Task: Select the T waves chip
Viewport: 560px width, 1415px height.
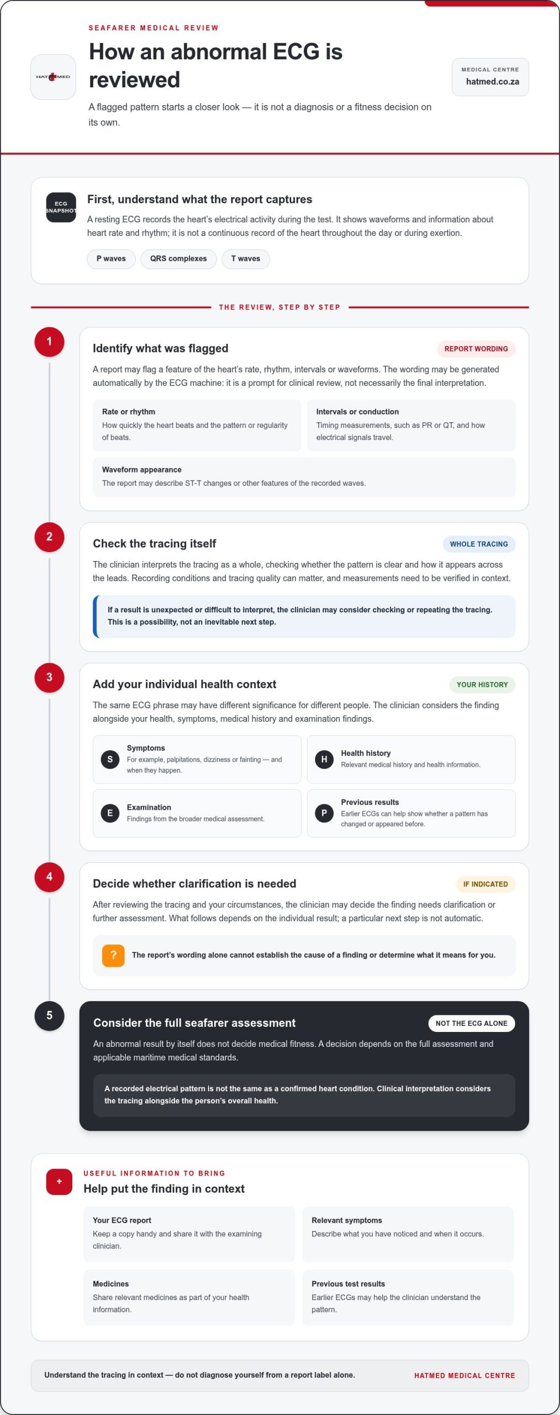Action: coord(246,259)
